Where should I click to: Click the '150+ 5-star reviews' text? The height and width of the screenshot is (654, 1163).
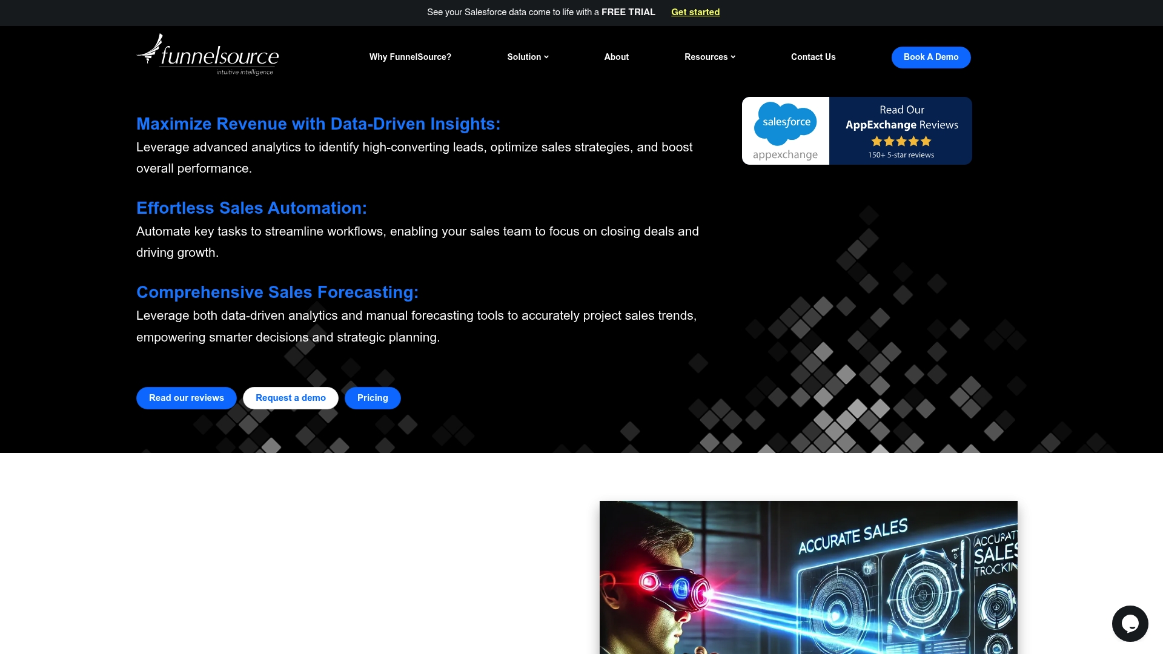901,155
